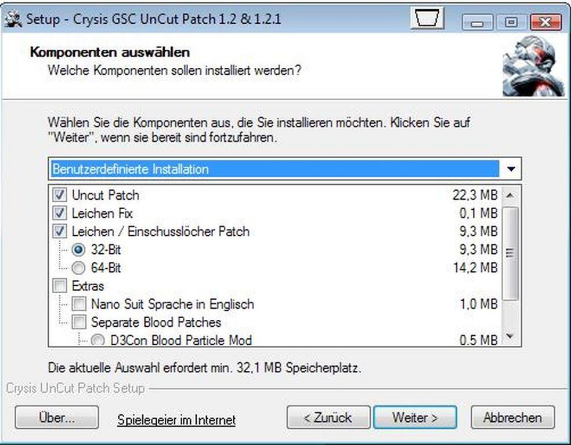The width and height of the screenshot is (571, 445).
Task: Check Nano Suit Sprache in Englisch
Action: [x=79, y=304]
